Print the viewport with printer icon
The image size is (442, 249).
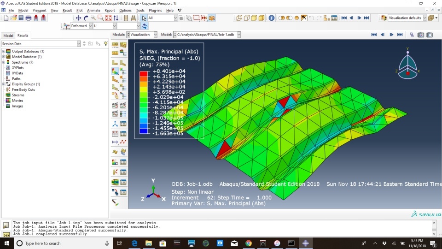(x=29, y=18)
